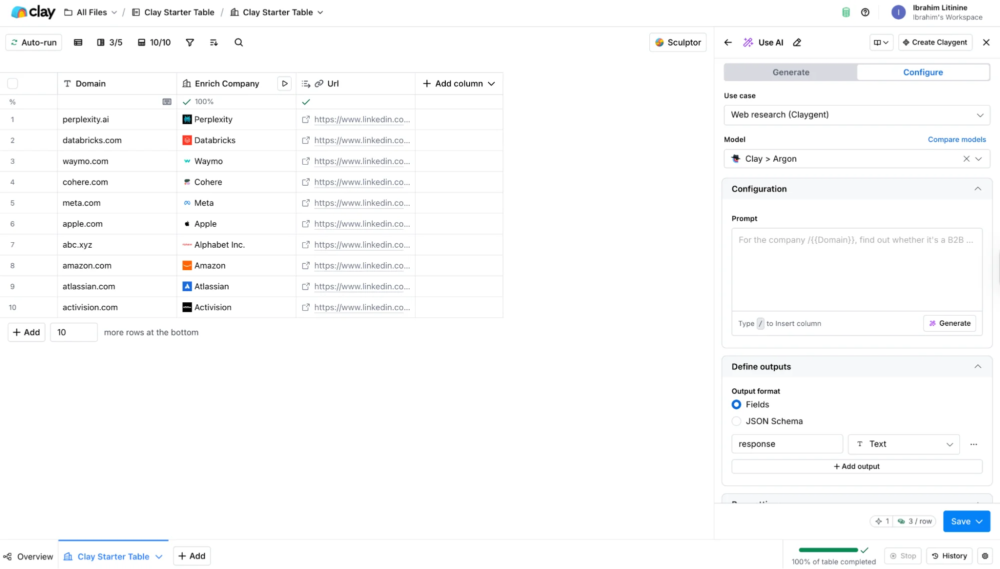Open the table settings gear icon
Image resolution: width=1000 pixels, height=569 pixels.
pyautogui.click(x=985, y=556)
